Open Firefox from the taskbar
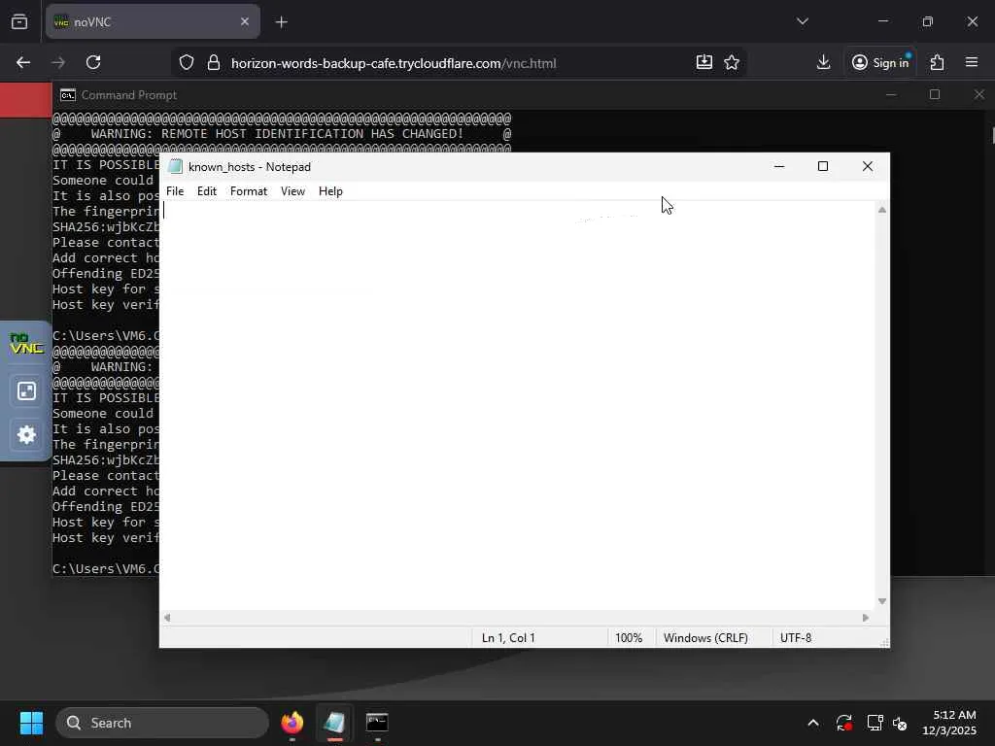This screenshot has height=746, width=995. 292,723
